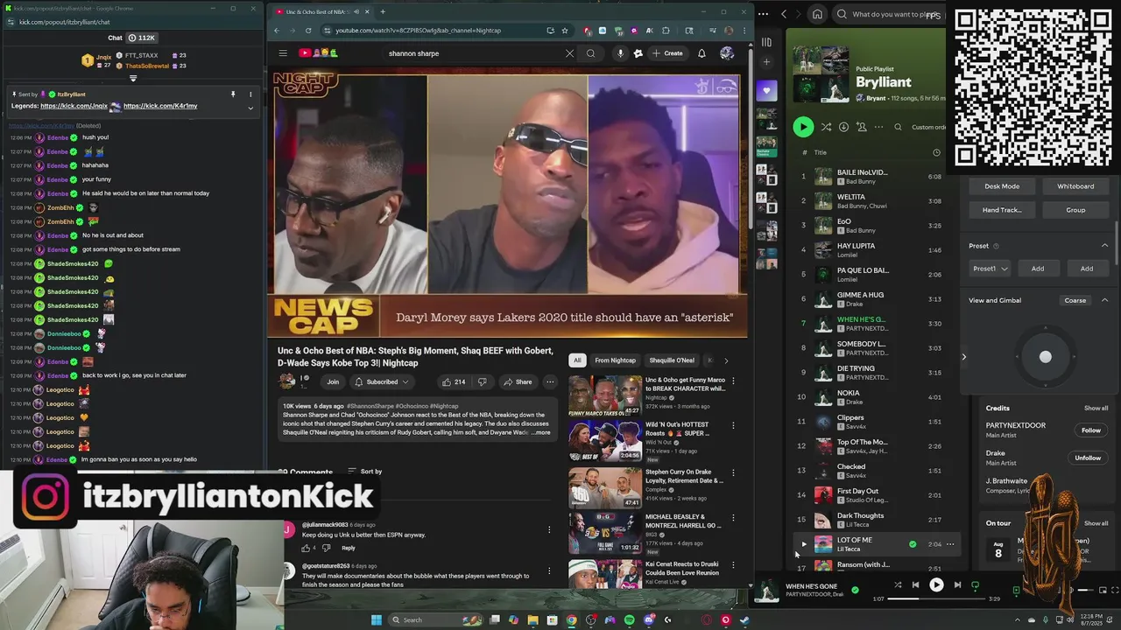
Task: Reload the YouTube page in Chrome
Action: point(308,31)
